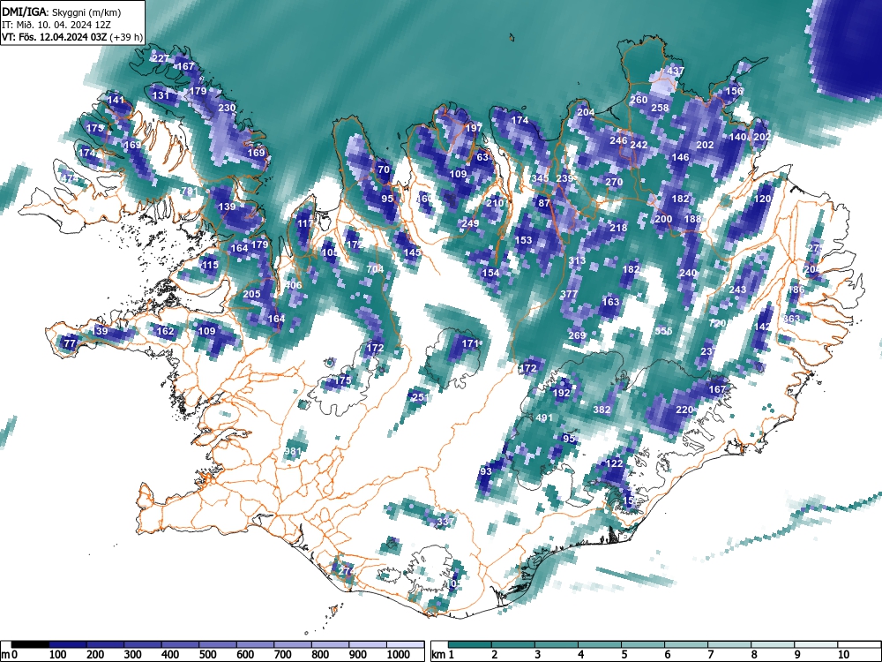This screenshot has height=662, width=882.
Task: Click visibility value 227 in the Westfjords
Action: (x=161, y=58)
